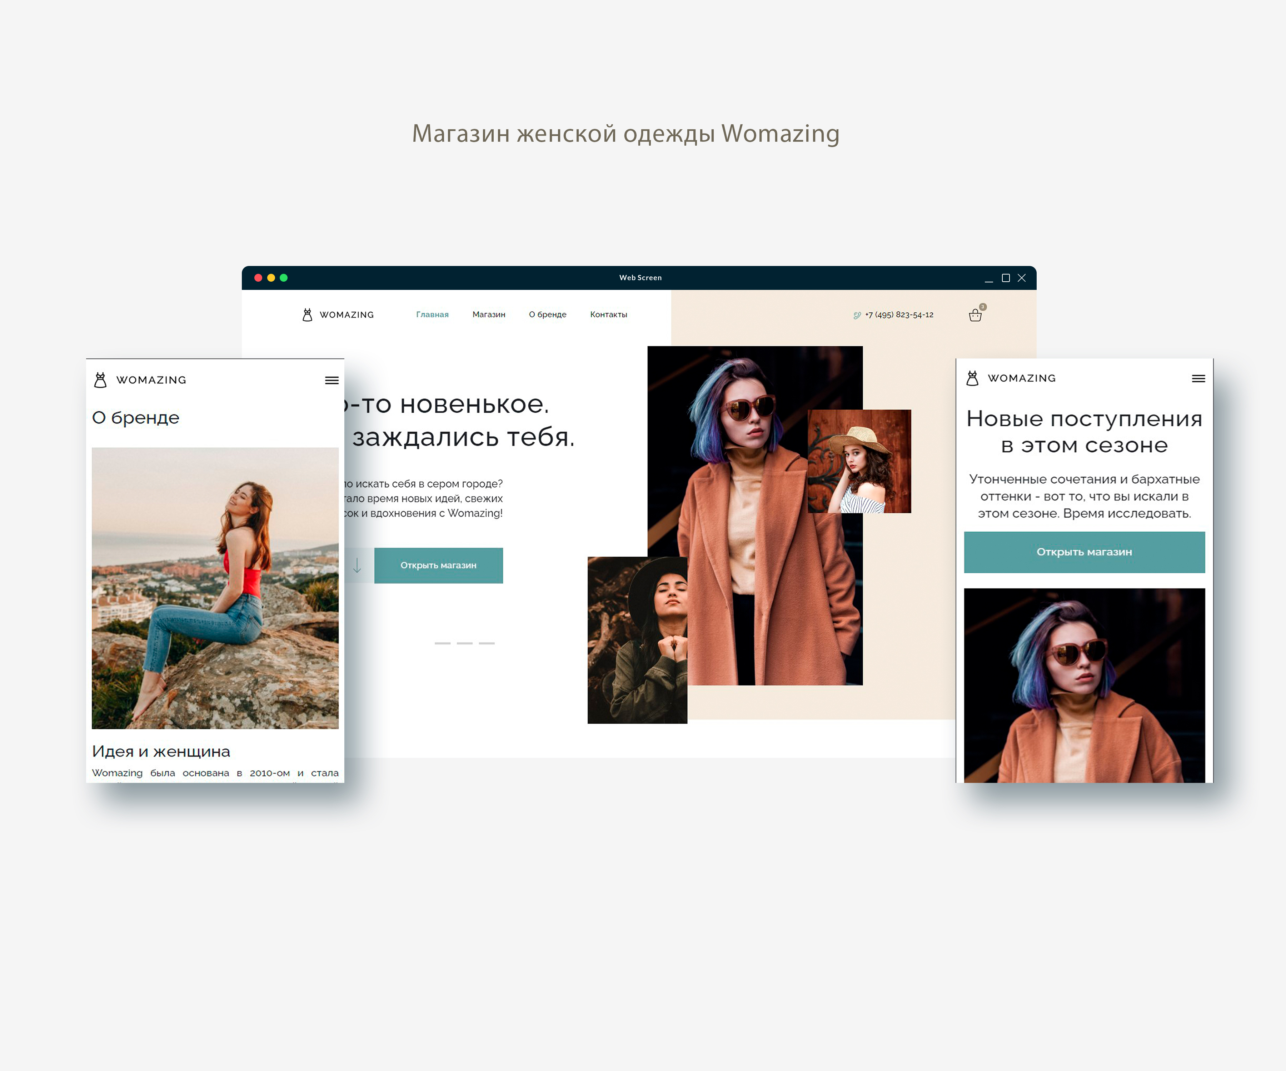Tap the mobile Открыть магазин button

1085,552
